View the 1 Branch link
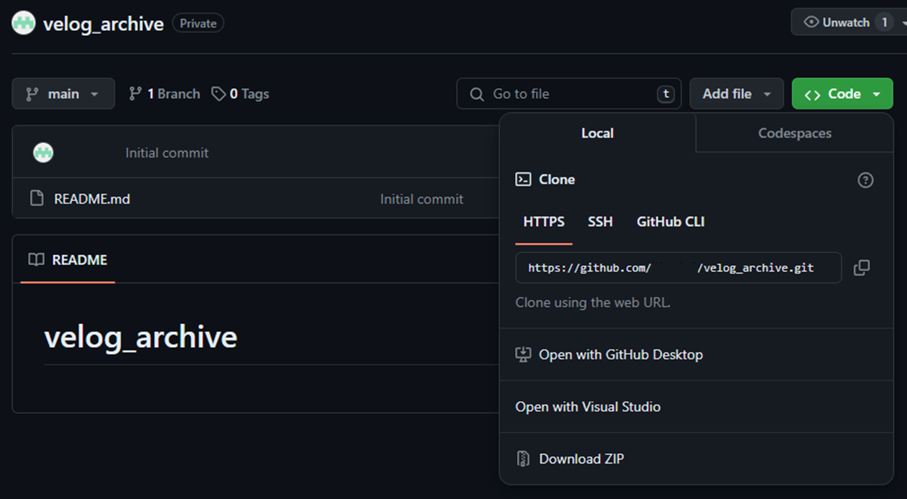Screen dimensions: 907x499 pos(164,94)
